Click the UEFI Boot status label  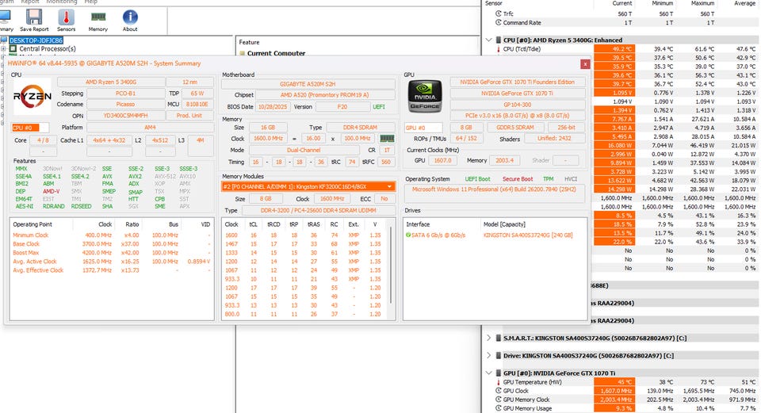477,179
